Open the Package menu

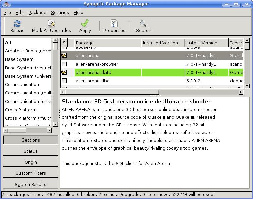click(x=37, y=12)
